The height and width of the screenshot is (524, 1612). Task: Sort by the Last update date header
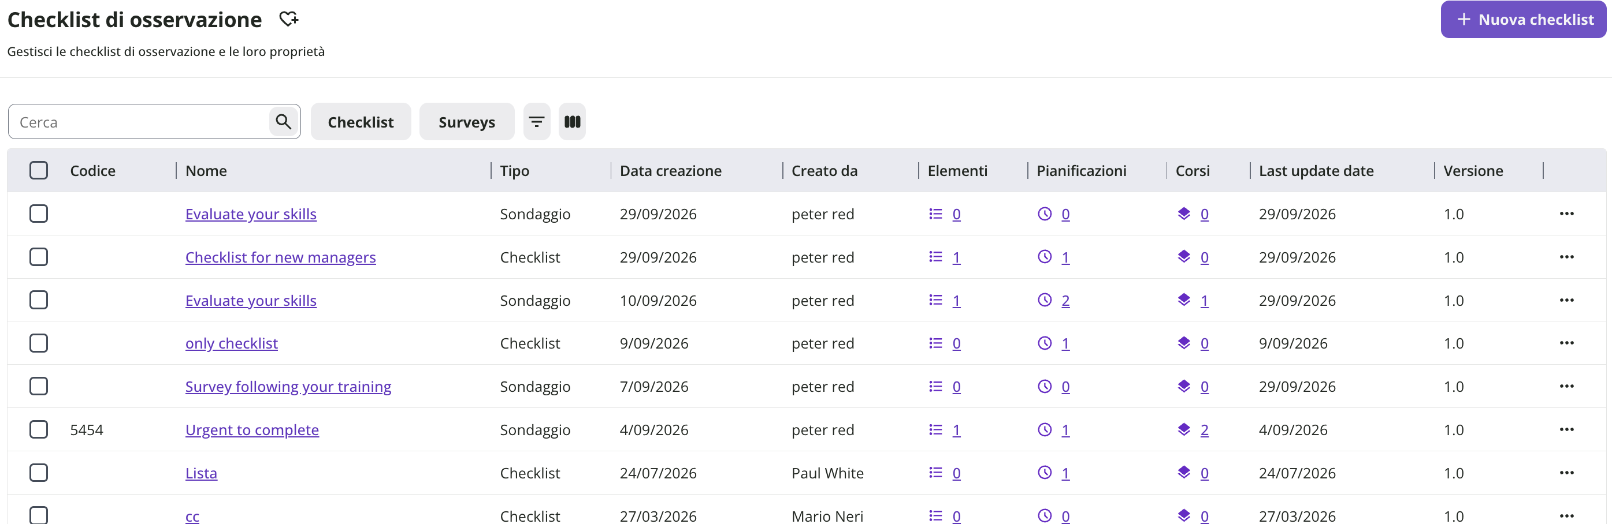click(1316, 171)
